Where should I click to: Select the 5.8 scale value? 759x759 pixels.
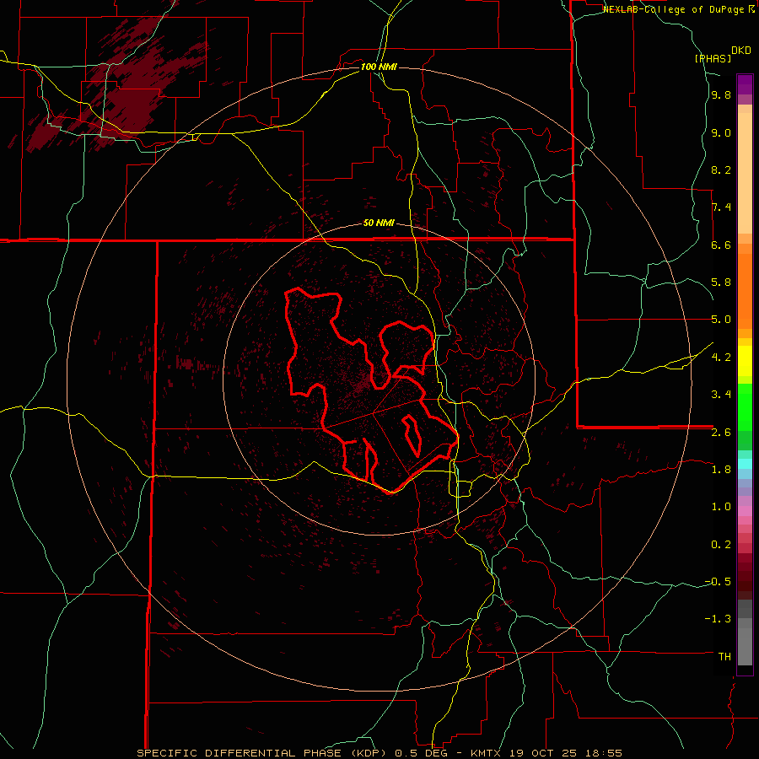(721, 283)
